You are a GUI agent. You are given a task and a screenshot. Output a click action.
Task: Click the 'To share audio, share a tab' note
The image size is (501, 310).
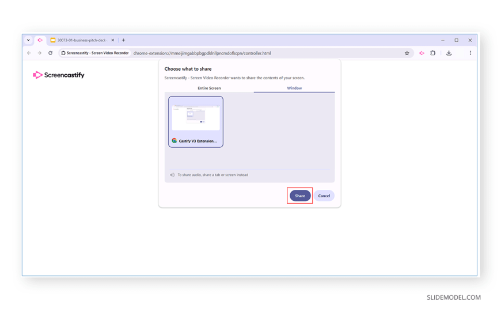[213, 175]
